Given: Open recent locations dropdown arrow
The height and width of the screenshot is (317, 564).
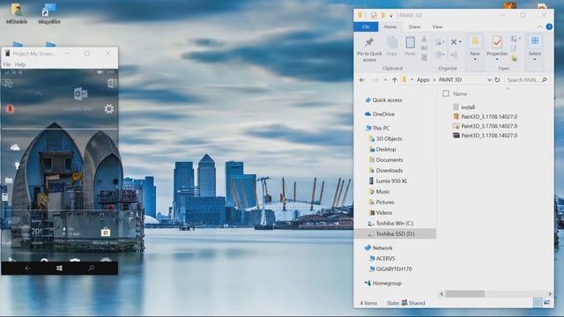Looking at the screenshot, I should click(385, 80).
